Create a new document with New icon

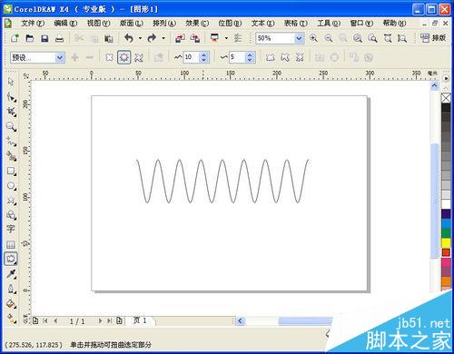tap(15, 38)
